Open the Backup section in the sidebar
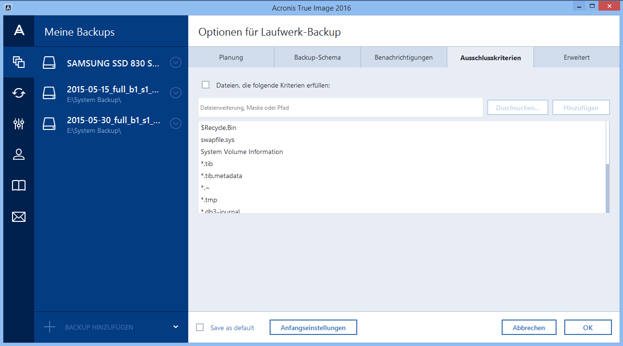This screenshot has width=623, height=346. tap(19, 62)
